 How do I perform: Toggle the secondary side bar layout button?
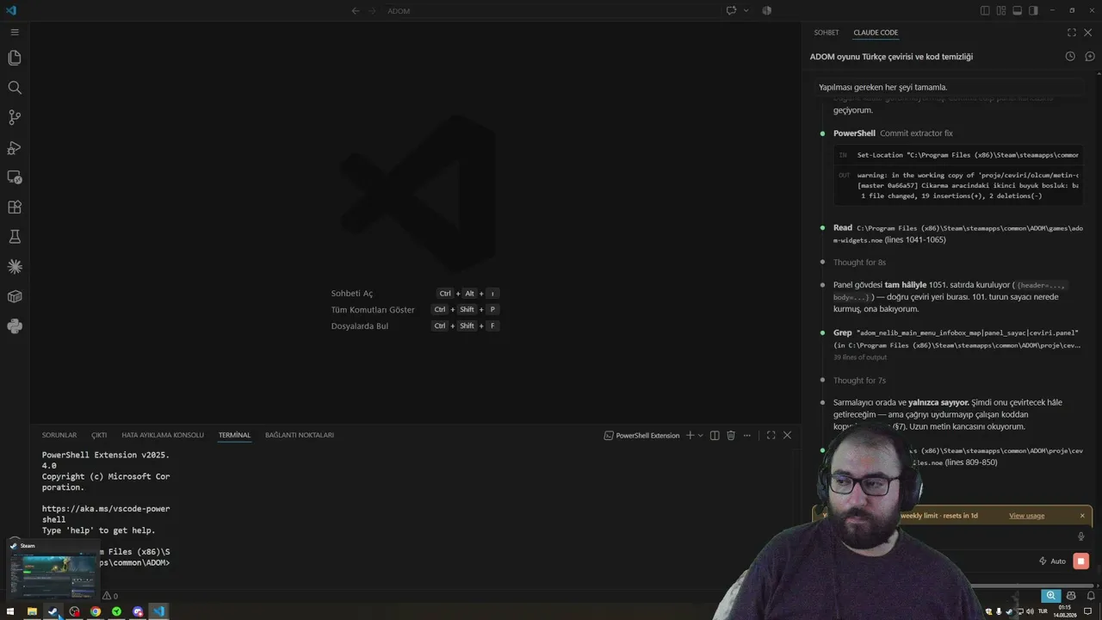pyautogui.click(x=1033, y=10)
